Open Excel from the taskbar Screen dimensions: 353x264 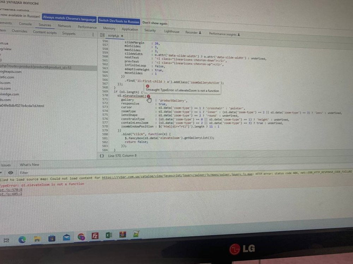pyautogui.click(x=108, y=236)
